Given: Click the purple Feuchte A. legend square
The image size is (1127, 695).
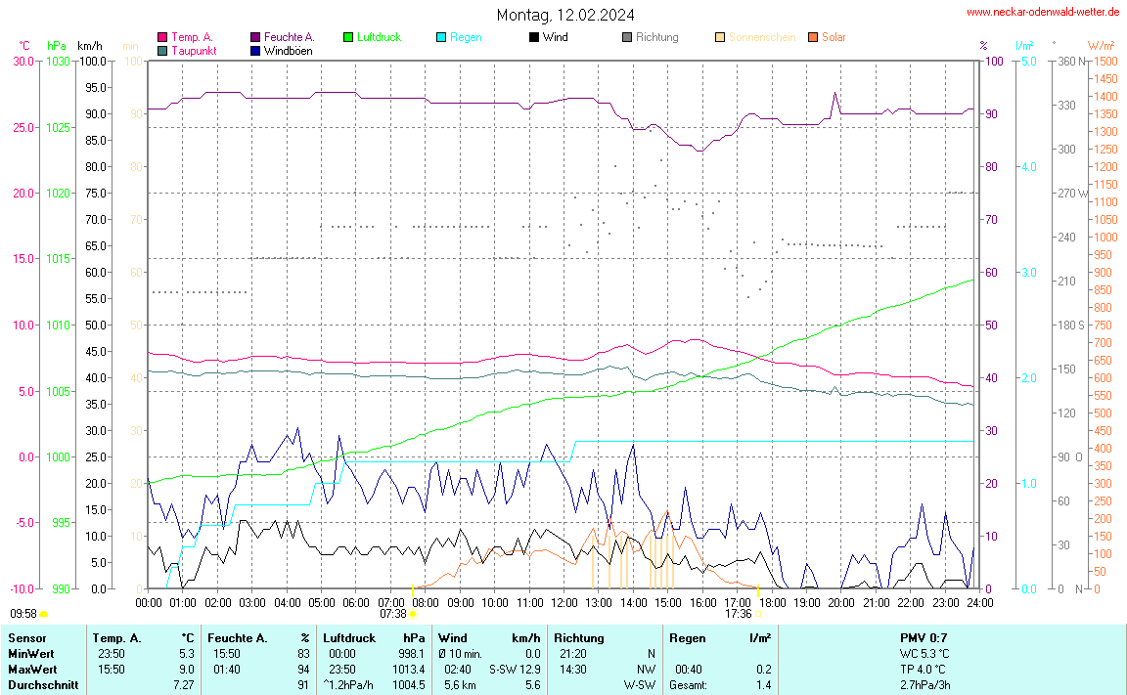Looking at the screenshot, I should pyautogui.click(x=256, y=37).
